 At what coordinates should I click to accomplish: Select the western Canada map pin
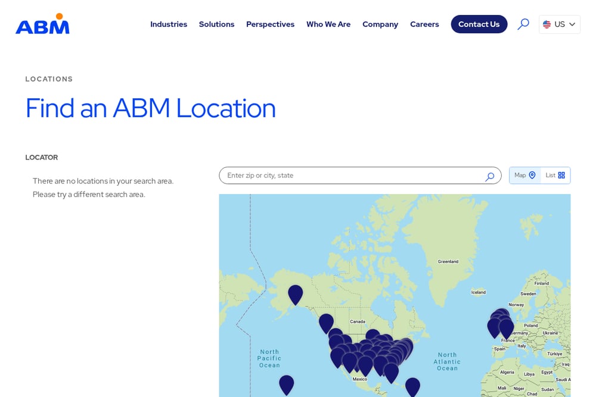[326, 324]
